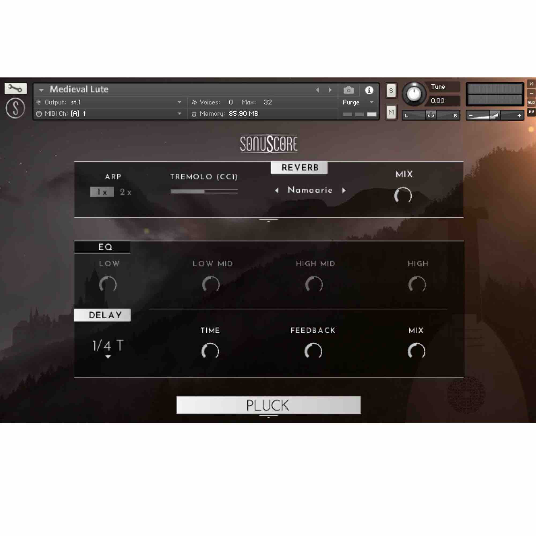Click the Sonuscore logo text
Image resolution: width=536 pixels, height=536 pixels.
pyautogui.click(x=269, y=143)
